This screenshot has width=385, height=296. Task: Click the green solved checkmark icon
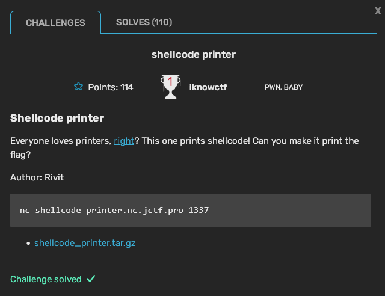[x=91, y=279]
